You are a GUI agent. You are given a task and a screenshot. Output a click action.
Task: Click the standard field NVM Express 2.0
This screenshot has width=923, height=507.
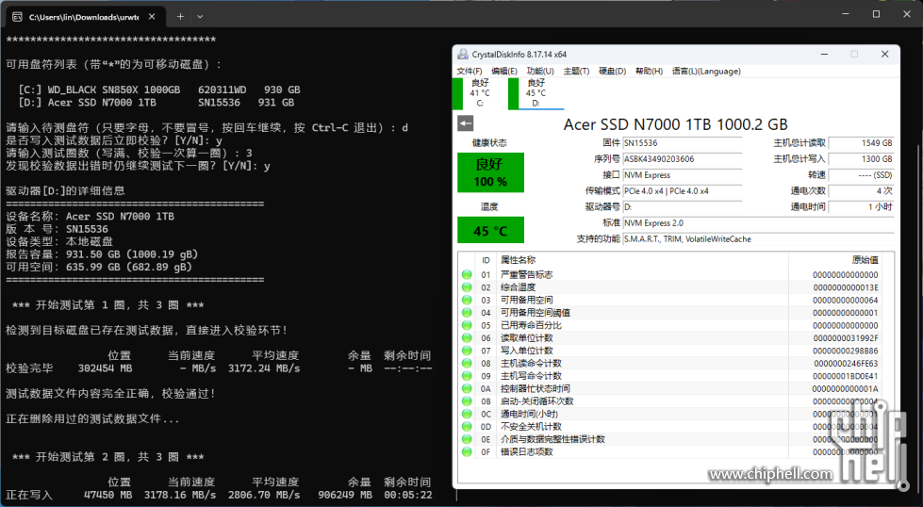point(758,223)
